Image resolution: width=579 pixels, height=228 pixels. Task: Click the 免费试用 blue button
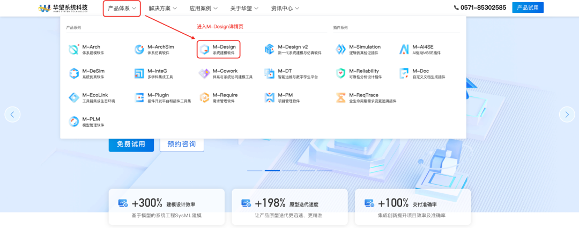tap(131, 145)
